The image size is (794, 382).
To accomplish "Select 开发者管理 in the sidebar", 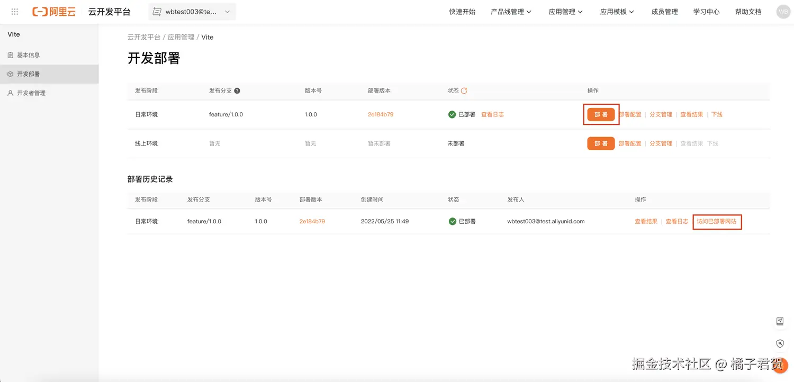I will click(49, 93).
